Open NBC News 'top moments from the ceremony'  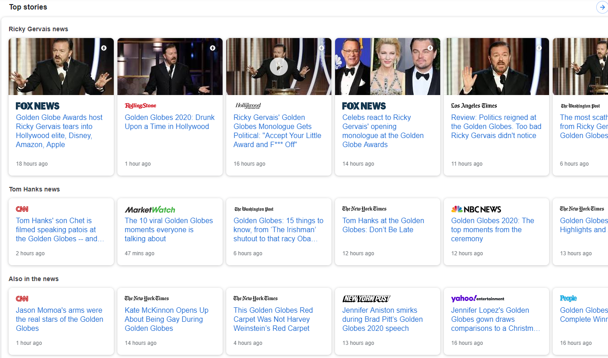coord(492,230)
